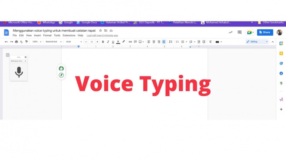This screenshot has width=286, height=161.
Task: Open the input tools dropdown
Action: (219, 42)
